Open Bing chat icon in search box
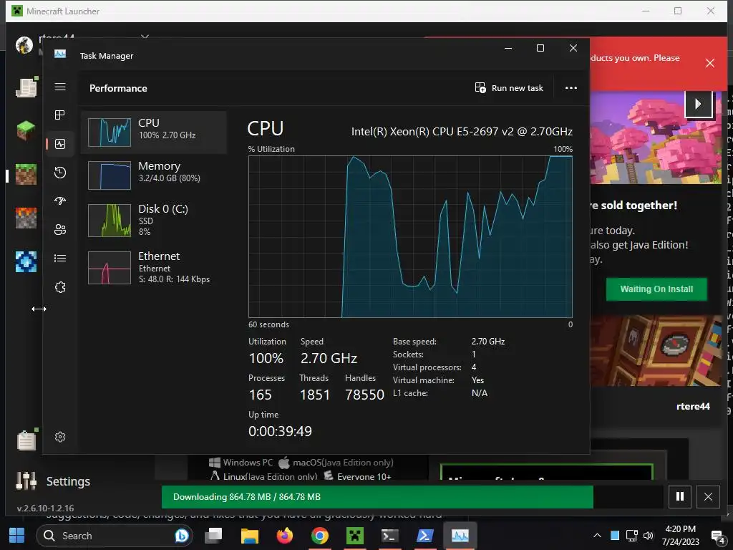Viewport: 733px width, 550px height. pos(181,536)
